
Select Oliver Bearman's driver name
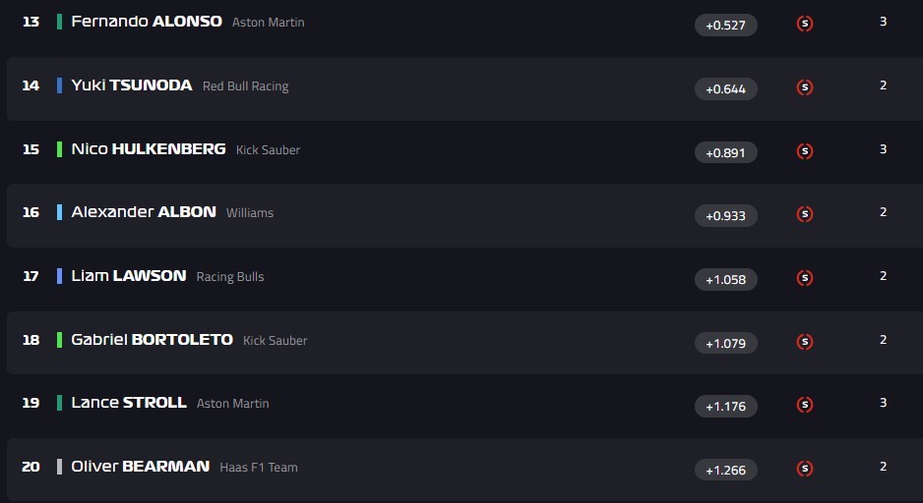(141, 467)
